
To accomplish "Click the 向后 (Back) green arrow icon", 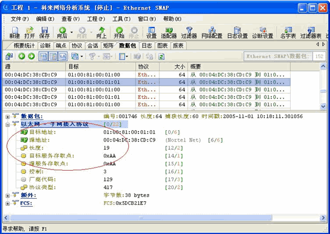I will tap(62, 32).
